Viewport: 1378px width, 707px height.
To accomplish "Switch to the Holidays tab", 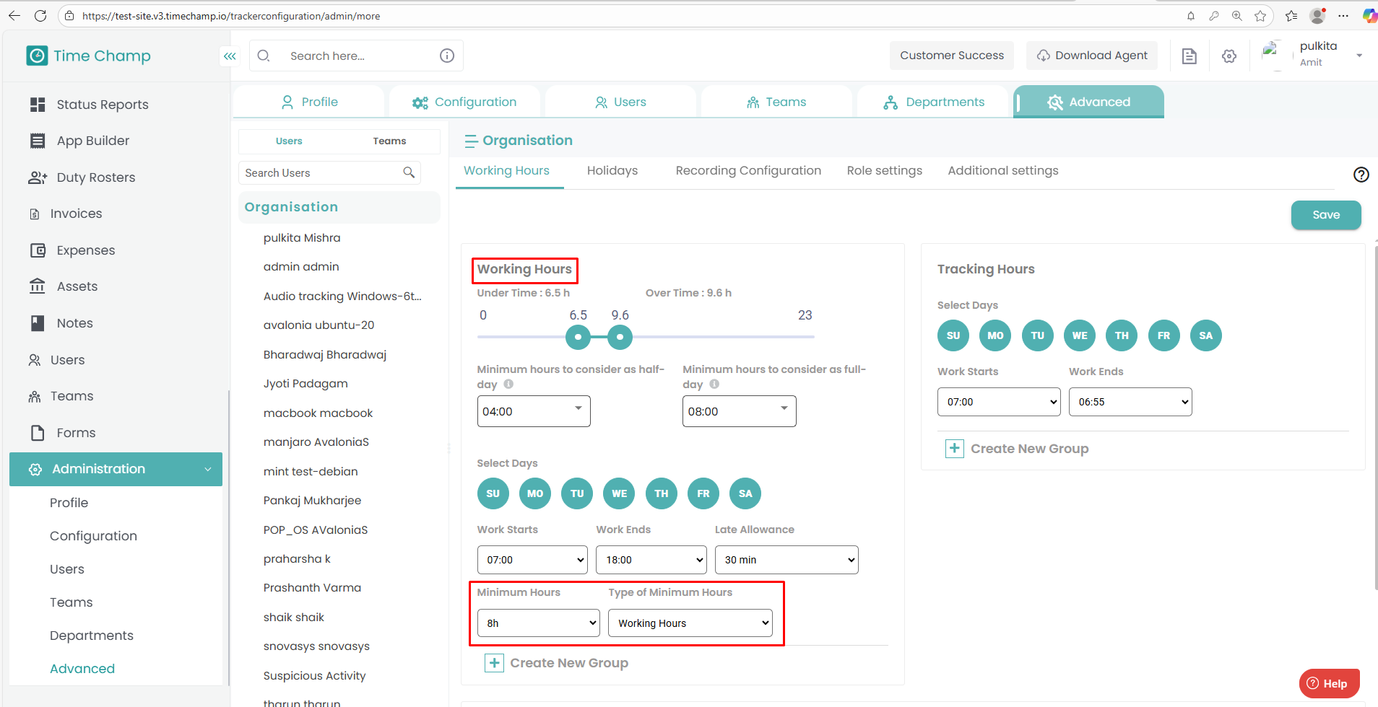I will (x=612, y=171).
